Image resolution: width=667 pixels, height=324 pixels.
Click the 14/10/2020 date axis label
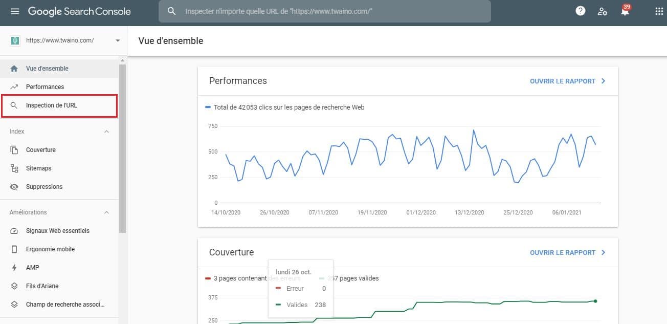click(225, 212)
